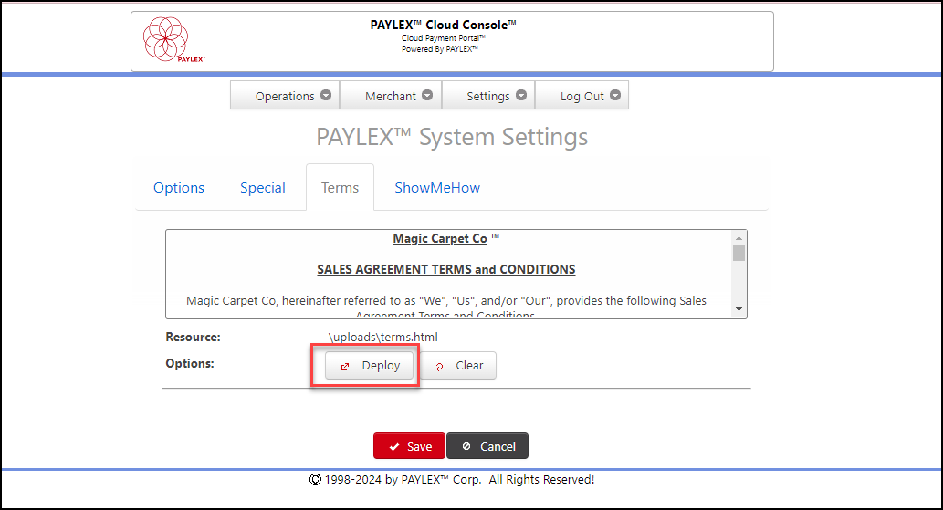Open the ShowMeHow tab

(437, 187)
